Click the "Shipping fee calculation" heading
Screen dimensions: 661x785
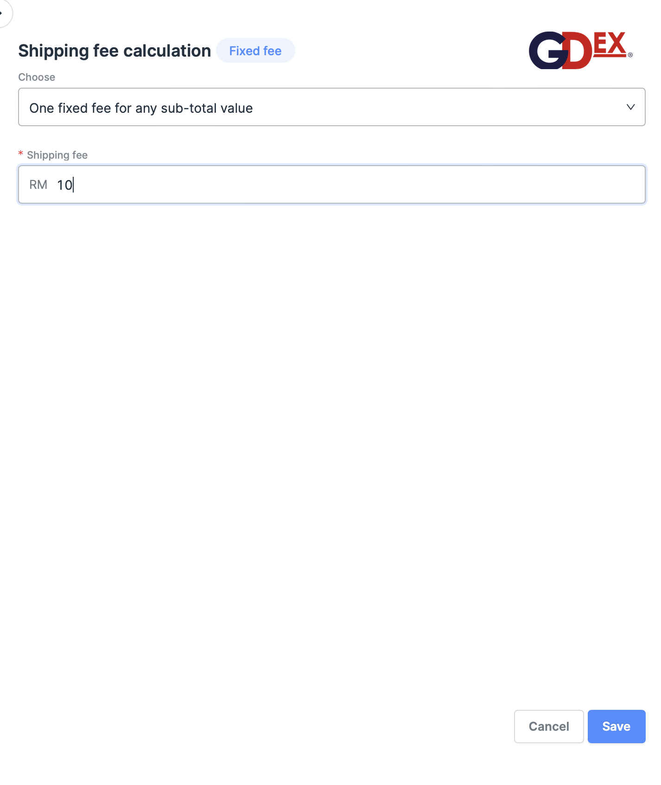coord(114,51)
